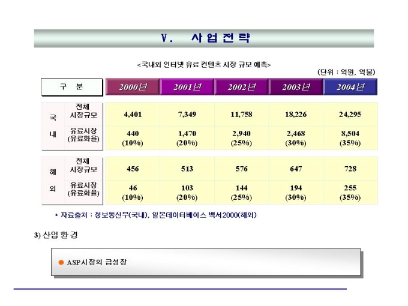Click the 255 (35%) overseas cell
Image resolution: width=408 pixels, height=306 pixels.
tap(350, 193)
